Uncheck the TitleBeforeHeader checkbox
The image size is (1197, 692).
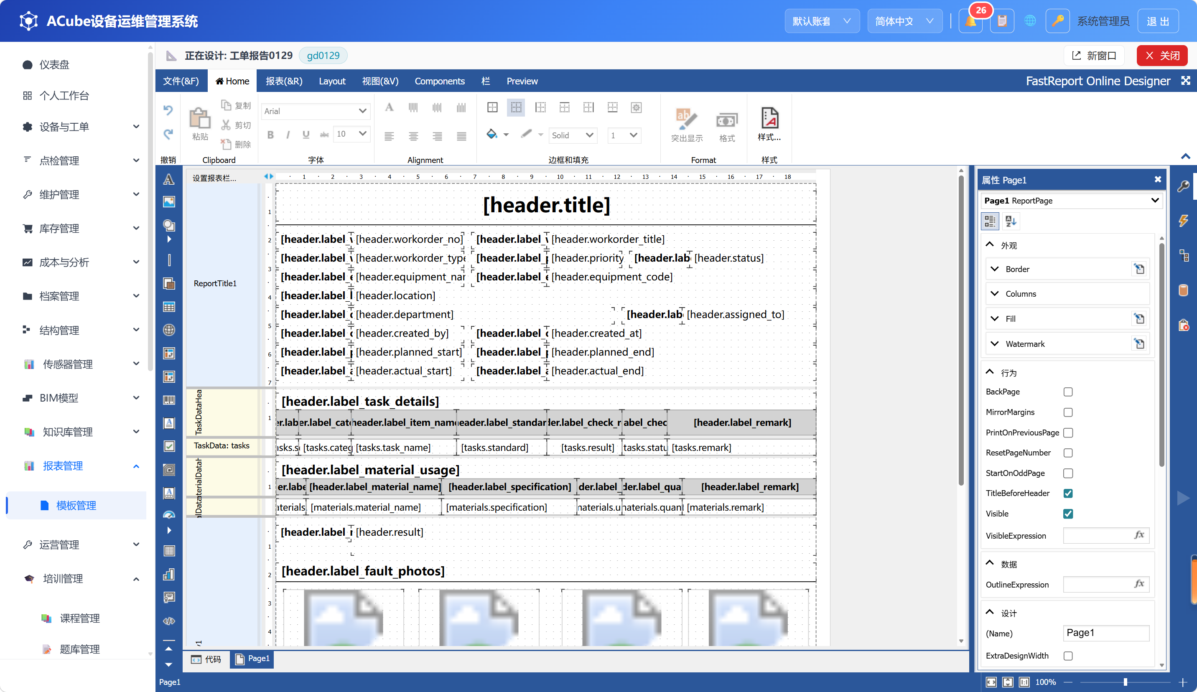(1068, 494)
